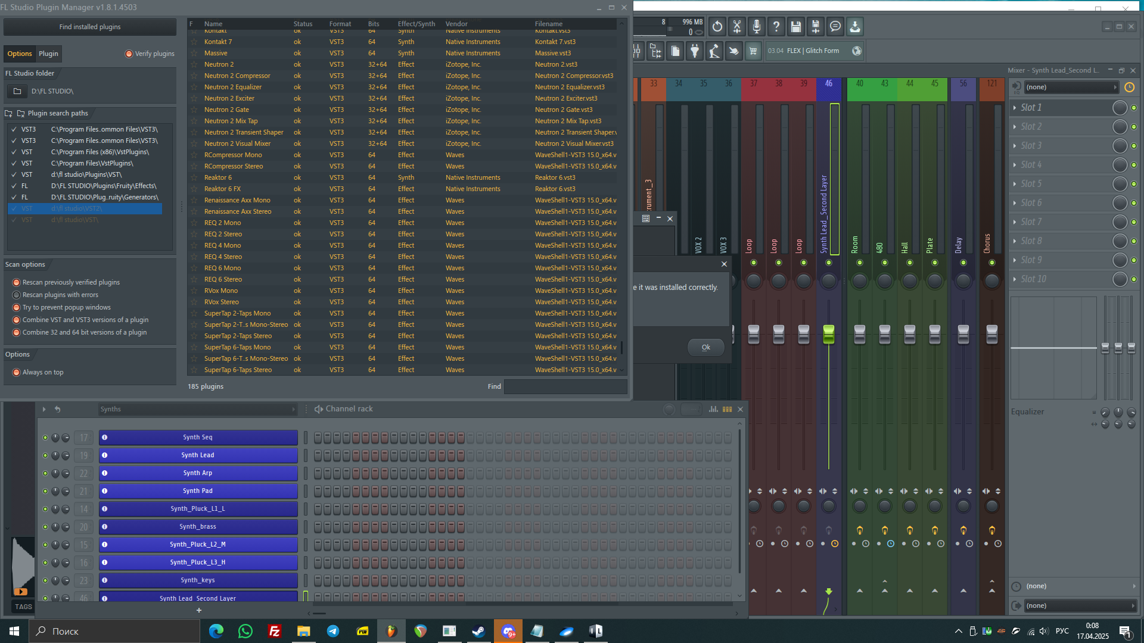This screenshot has width=1144, height=643.
Task: Click the export audio save icon
Action: 816,26
